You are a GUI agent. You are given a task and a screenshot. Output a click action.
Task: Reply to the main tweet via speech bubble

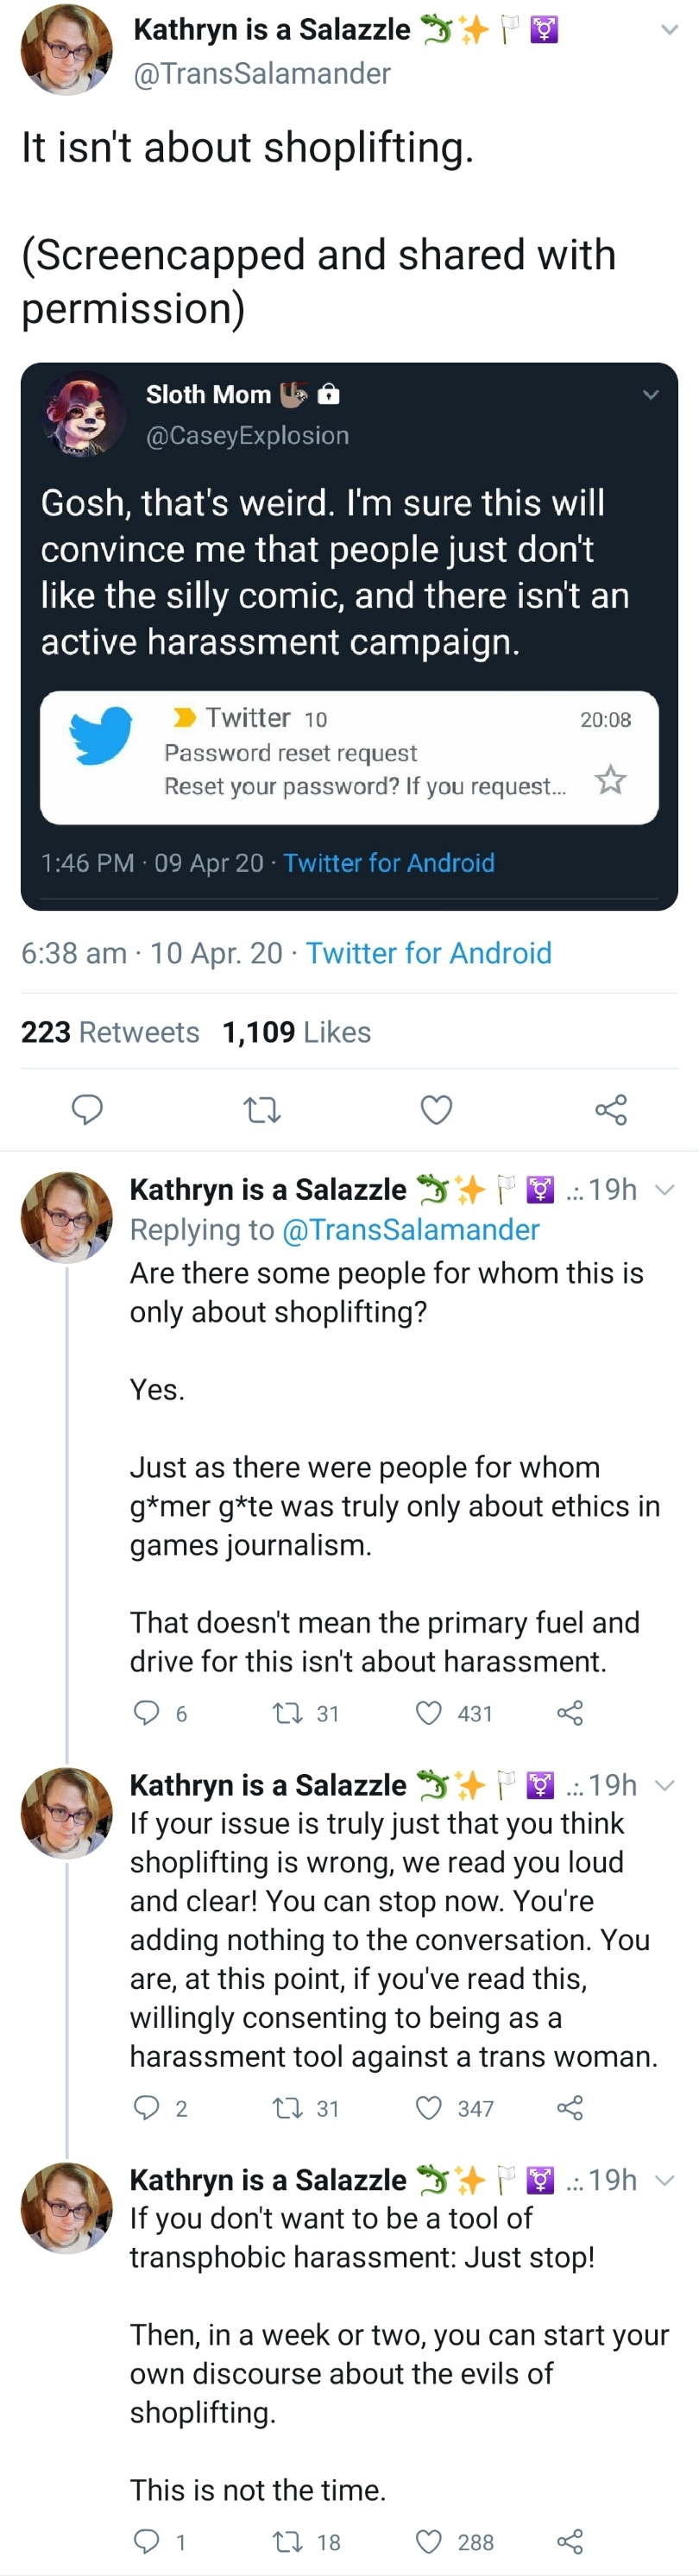click(x=87, y=1109)
